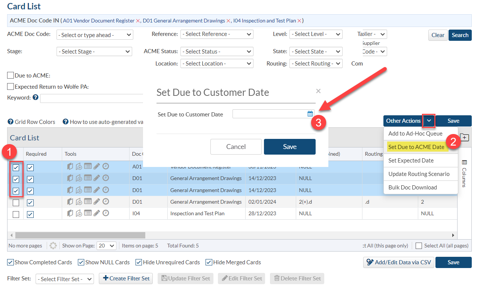Clock history icon in the 02/01/2024 D01 row
Screen dimensions: 480x286
click(106, 201)
